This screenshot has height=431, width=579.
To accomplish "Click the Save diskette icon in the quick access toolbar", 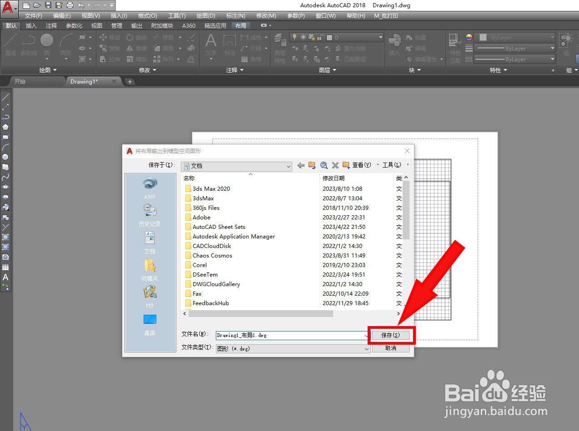I will tap(48, 5).
